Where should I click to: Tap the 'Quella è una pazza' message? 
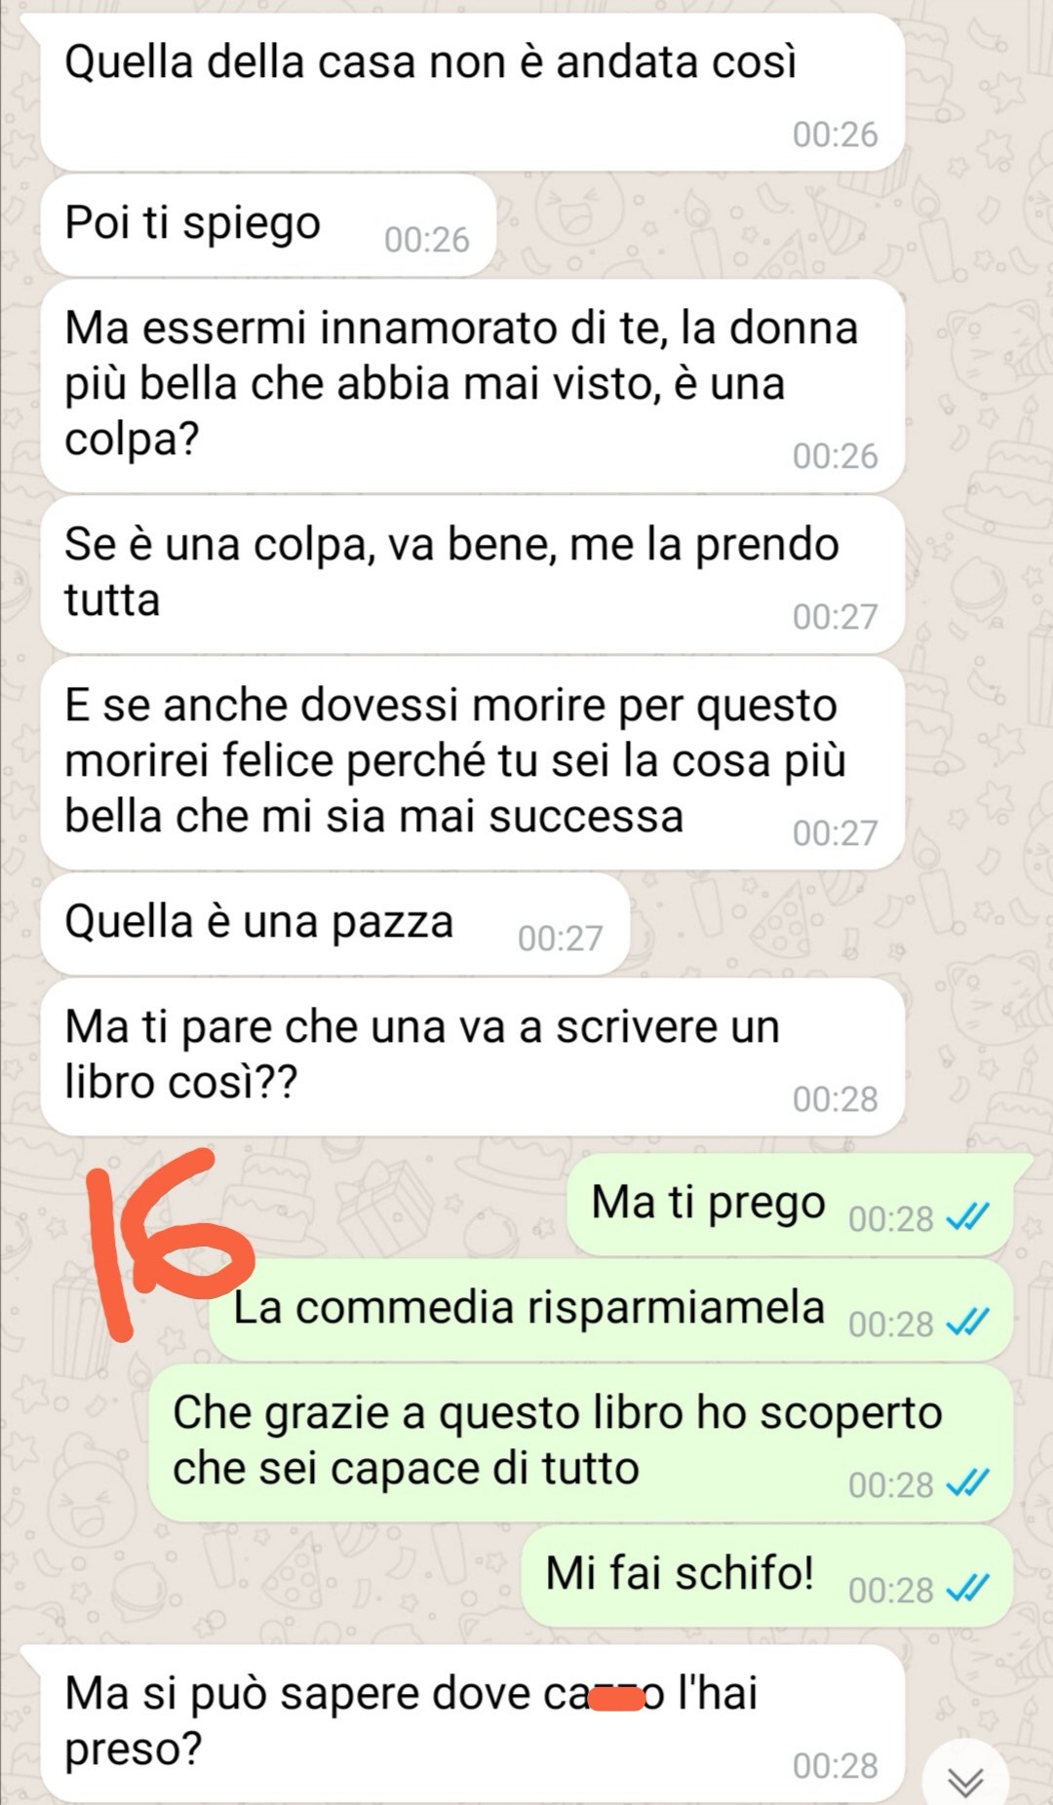[335, 923]
